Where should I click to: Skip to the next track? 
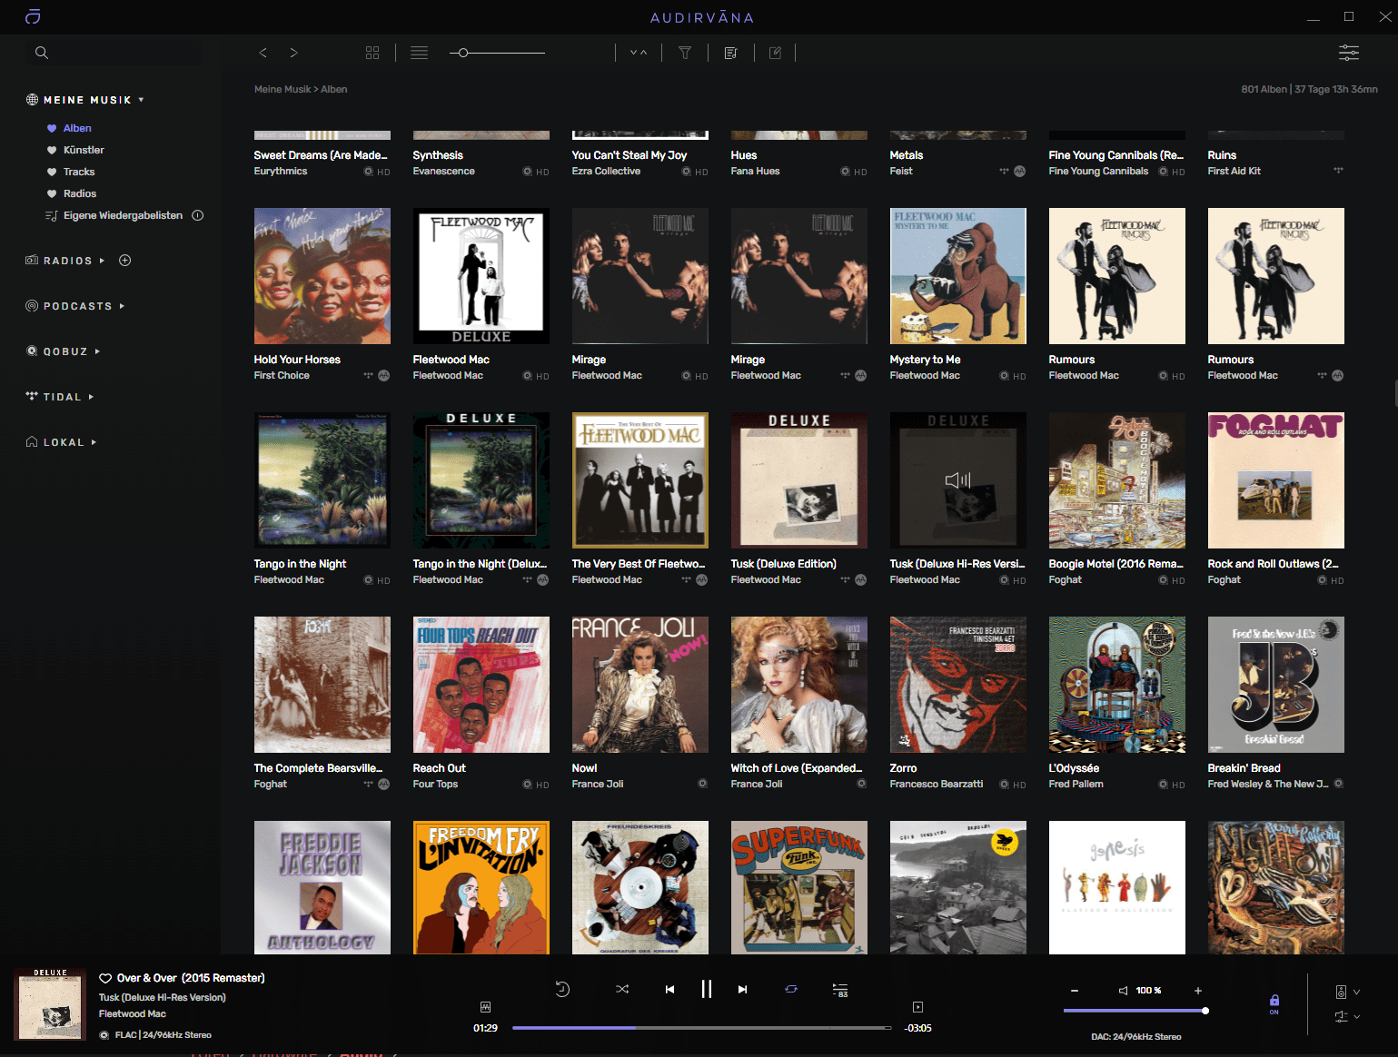(x=742, y=990)
